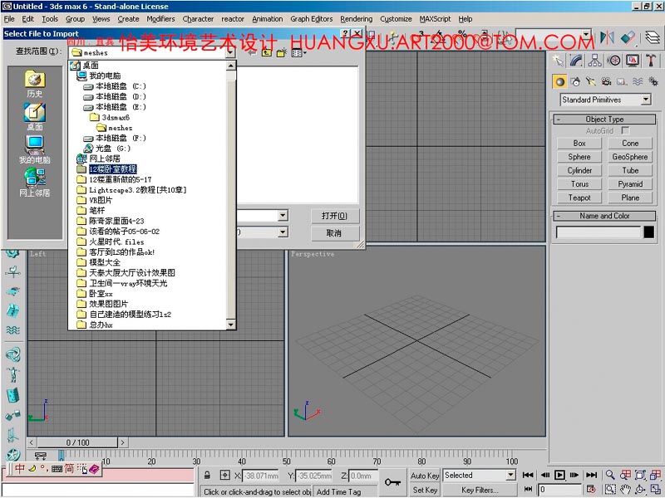Select the Space Warps category icon
The image size is (665, 498).
tap(638, 81)
